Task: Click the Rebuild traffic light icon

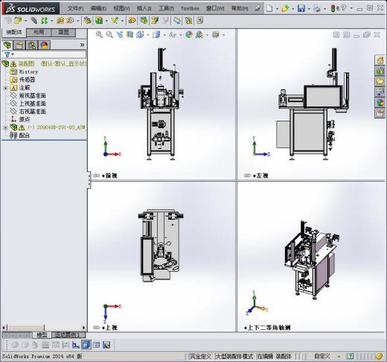Action: [333, 8]
